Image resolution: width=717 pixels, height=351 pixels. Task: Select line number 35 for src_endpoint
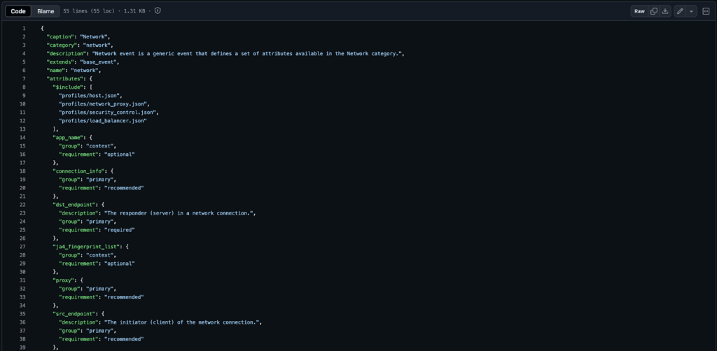pyautogui.click(x=23, y=314)
